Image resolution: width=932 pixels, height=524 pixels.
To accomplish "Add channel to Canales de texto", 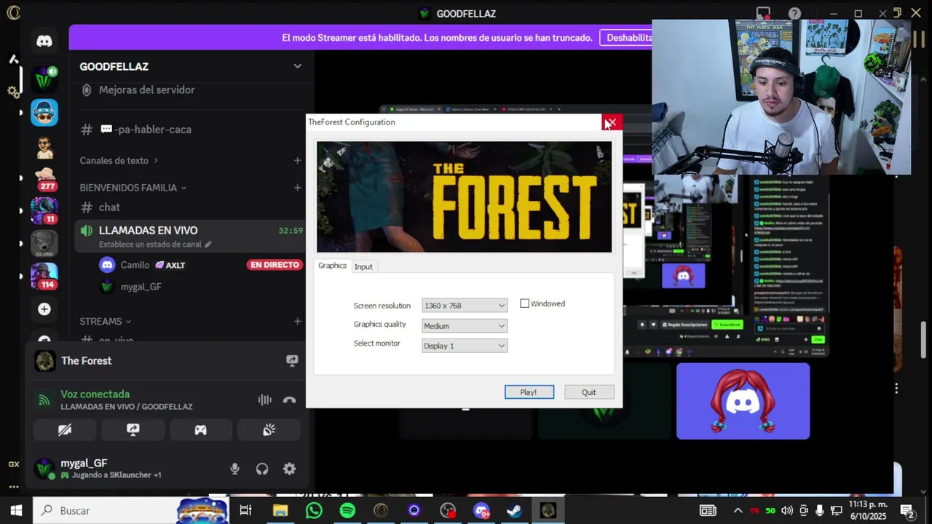I will click(x=297, y=160).
